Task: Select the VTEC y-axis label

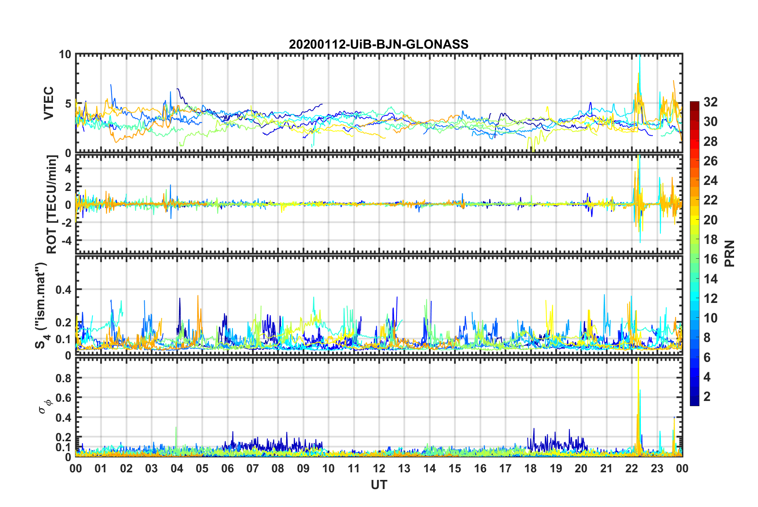Action: [48, 103]
